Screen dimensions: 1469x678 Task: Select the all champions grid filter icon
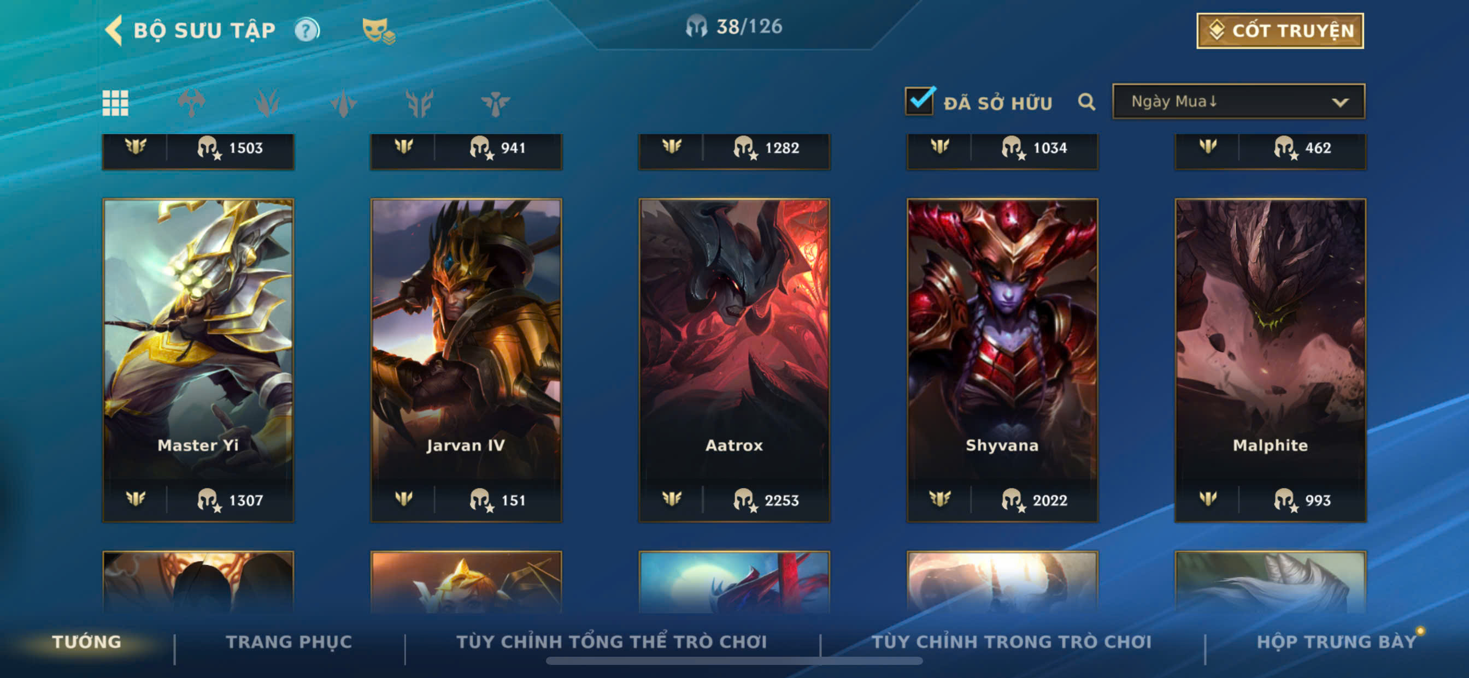pos(115,103)
